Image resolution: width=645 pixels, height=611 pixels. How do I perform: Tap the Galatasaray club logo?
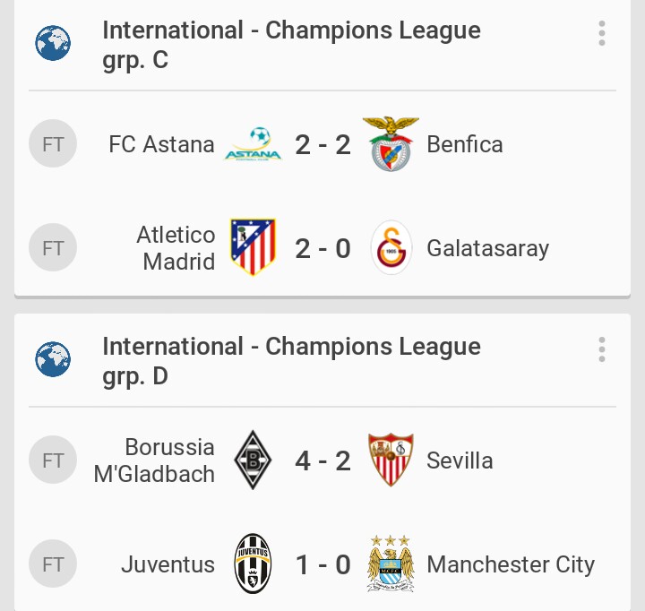coord(391,248)
